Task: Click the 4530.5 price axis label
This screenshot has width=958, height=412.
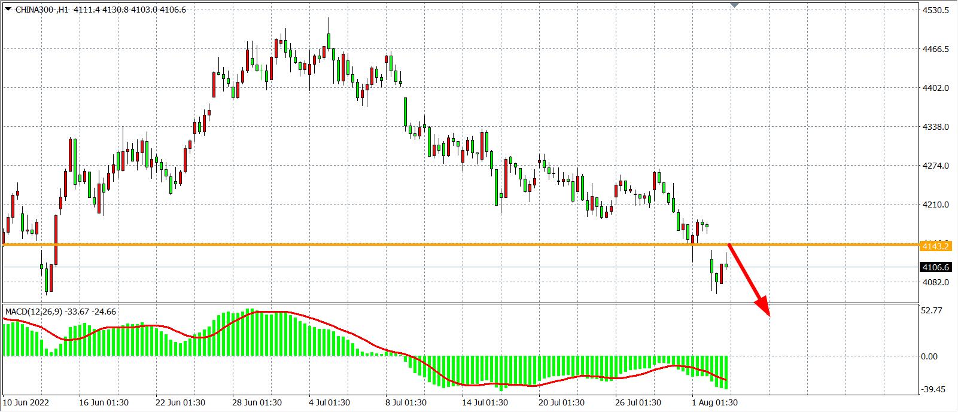Action: click(936, 11)
